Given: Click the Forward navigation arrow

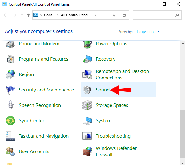Looking at the screenshot, I should coord(15,15).
